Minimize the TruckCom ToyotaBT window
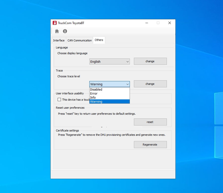The height and width of the screenshot is (193, 223). click(x=146, y=23)
